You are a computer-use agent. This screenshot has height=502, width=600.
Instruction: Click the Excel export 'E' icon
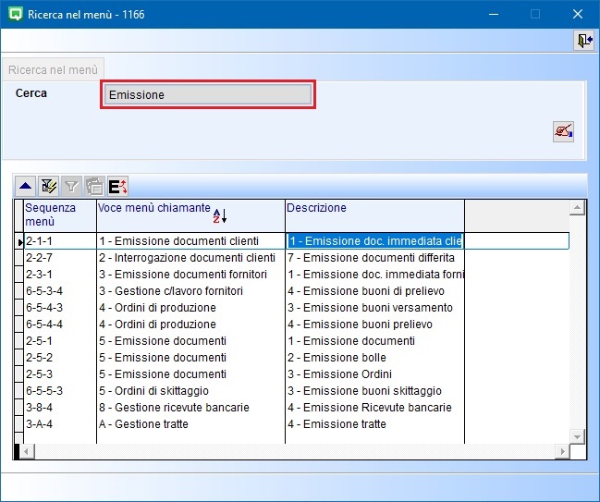point(117,186)
